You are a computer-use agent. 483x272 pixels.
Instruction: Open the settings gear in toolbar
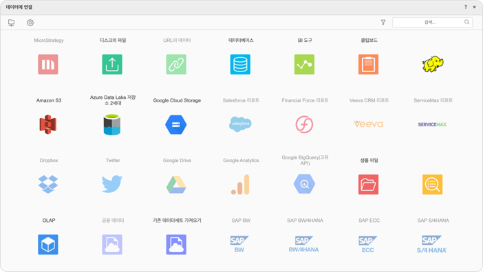(30, 23)
